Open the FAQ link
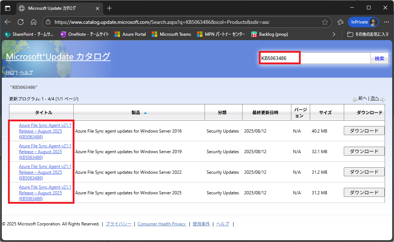The width and height of the screenshot is (394, 242). coord(10,73)
